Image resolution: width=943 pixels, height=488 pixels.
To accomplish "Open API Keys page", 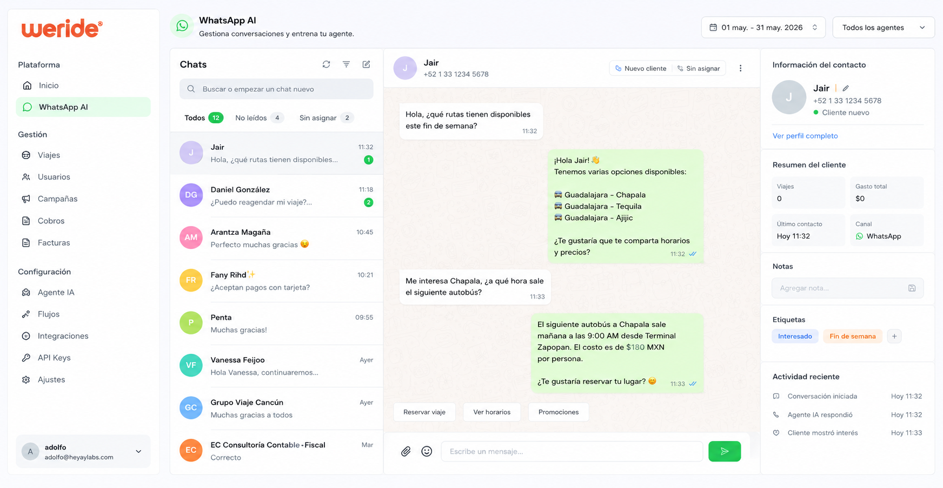I will click(x=83, y=358).
